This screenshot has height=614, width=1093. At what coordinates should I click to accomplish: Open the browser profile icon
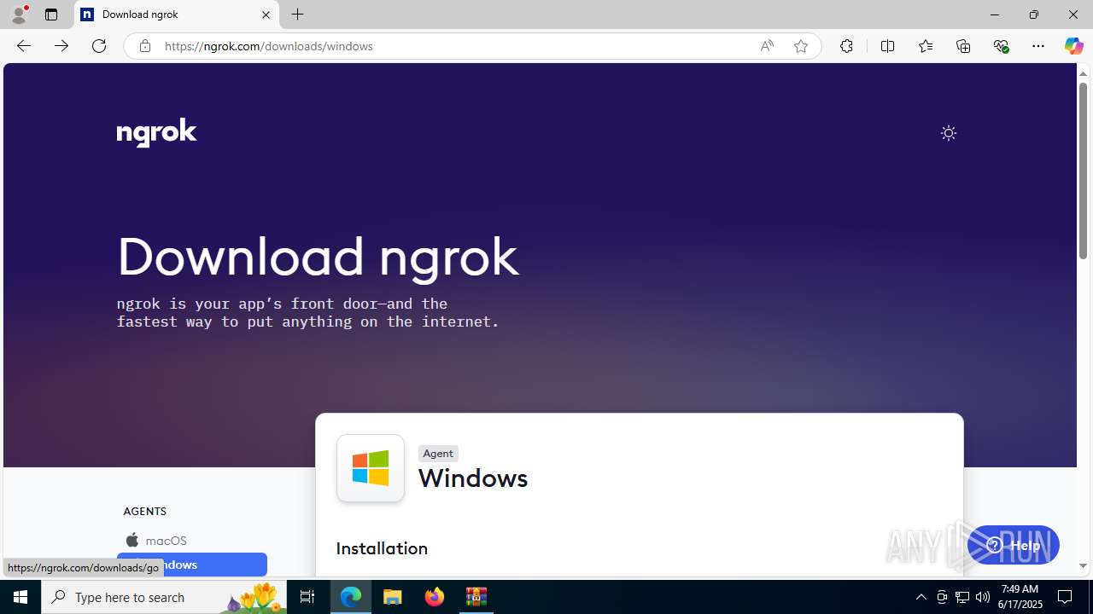[x=19, y=14]
